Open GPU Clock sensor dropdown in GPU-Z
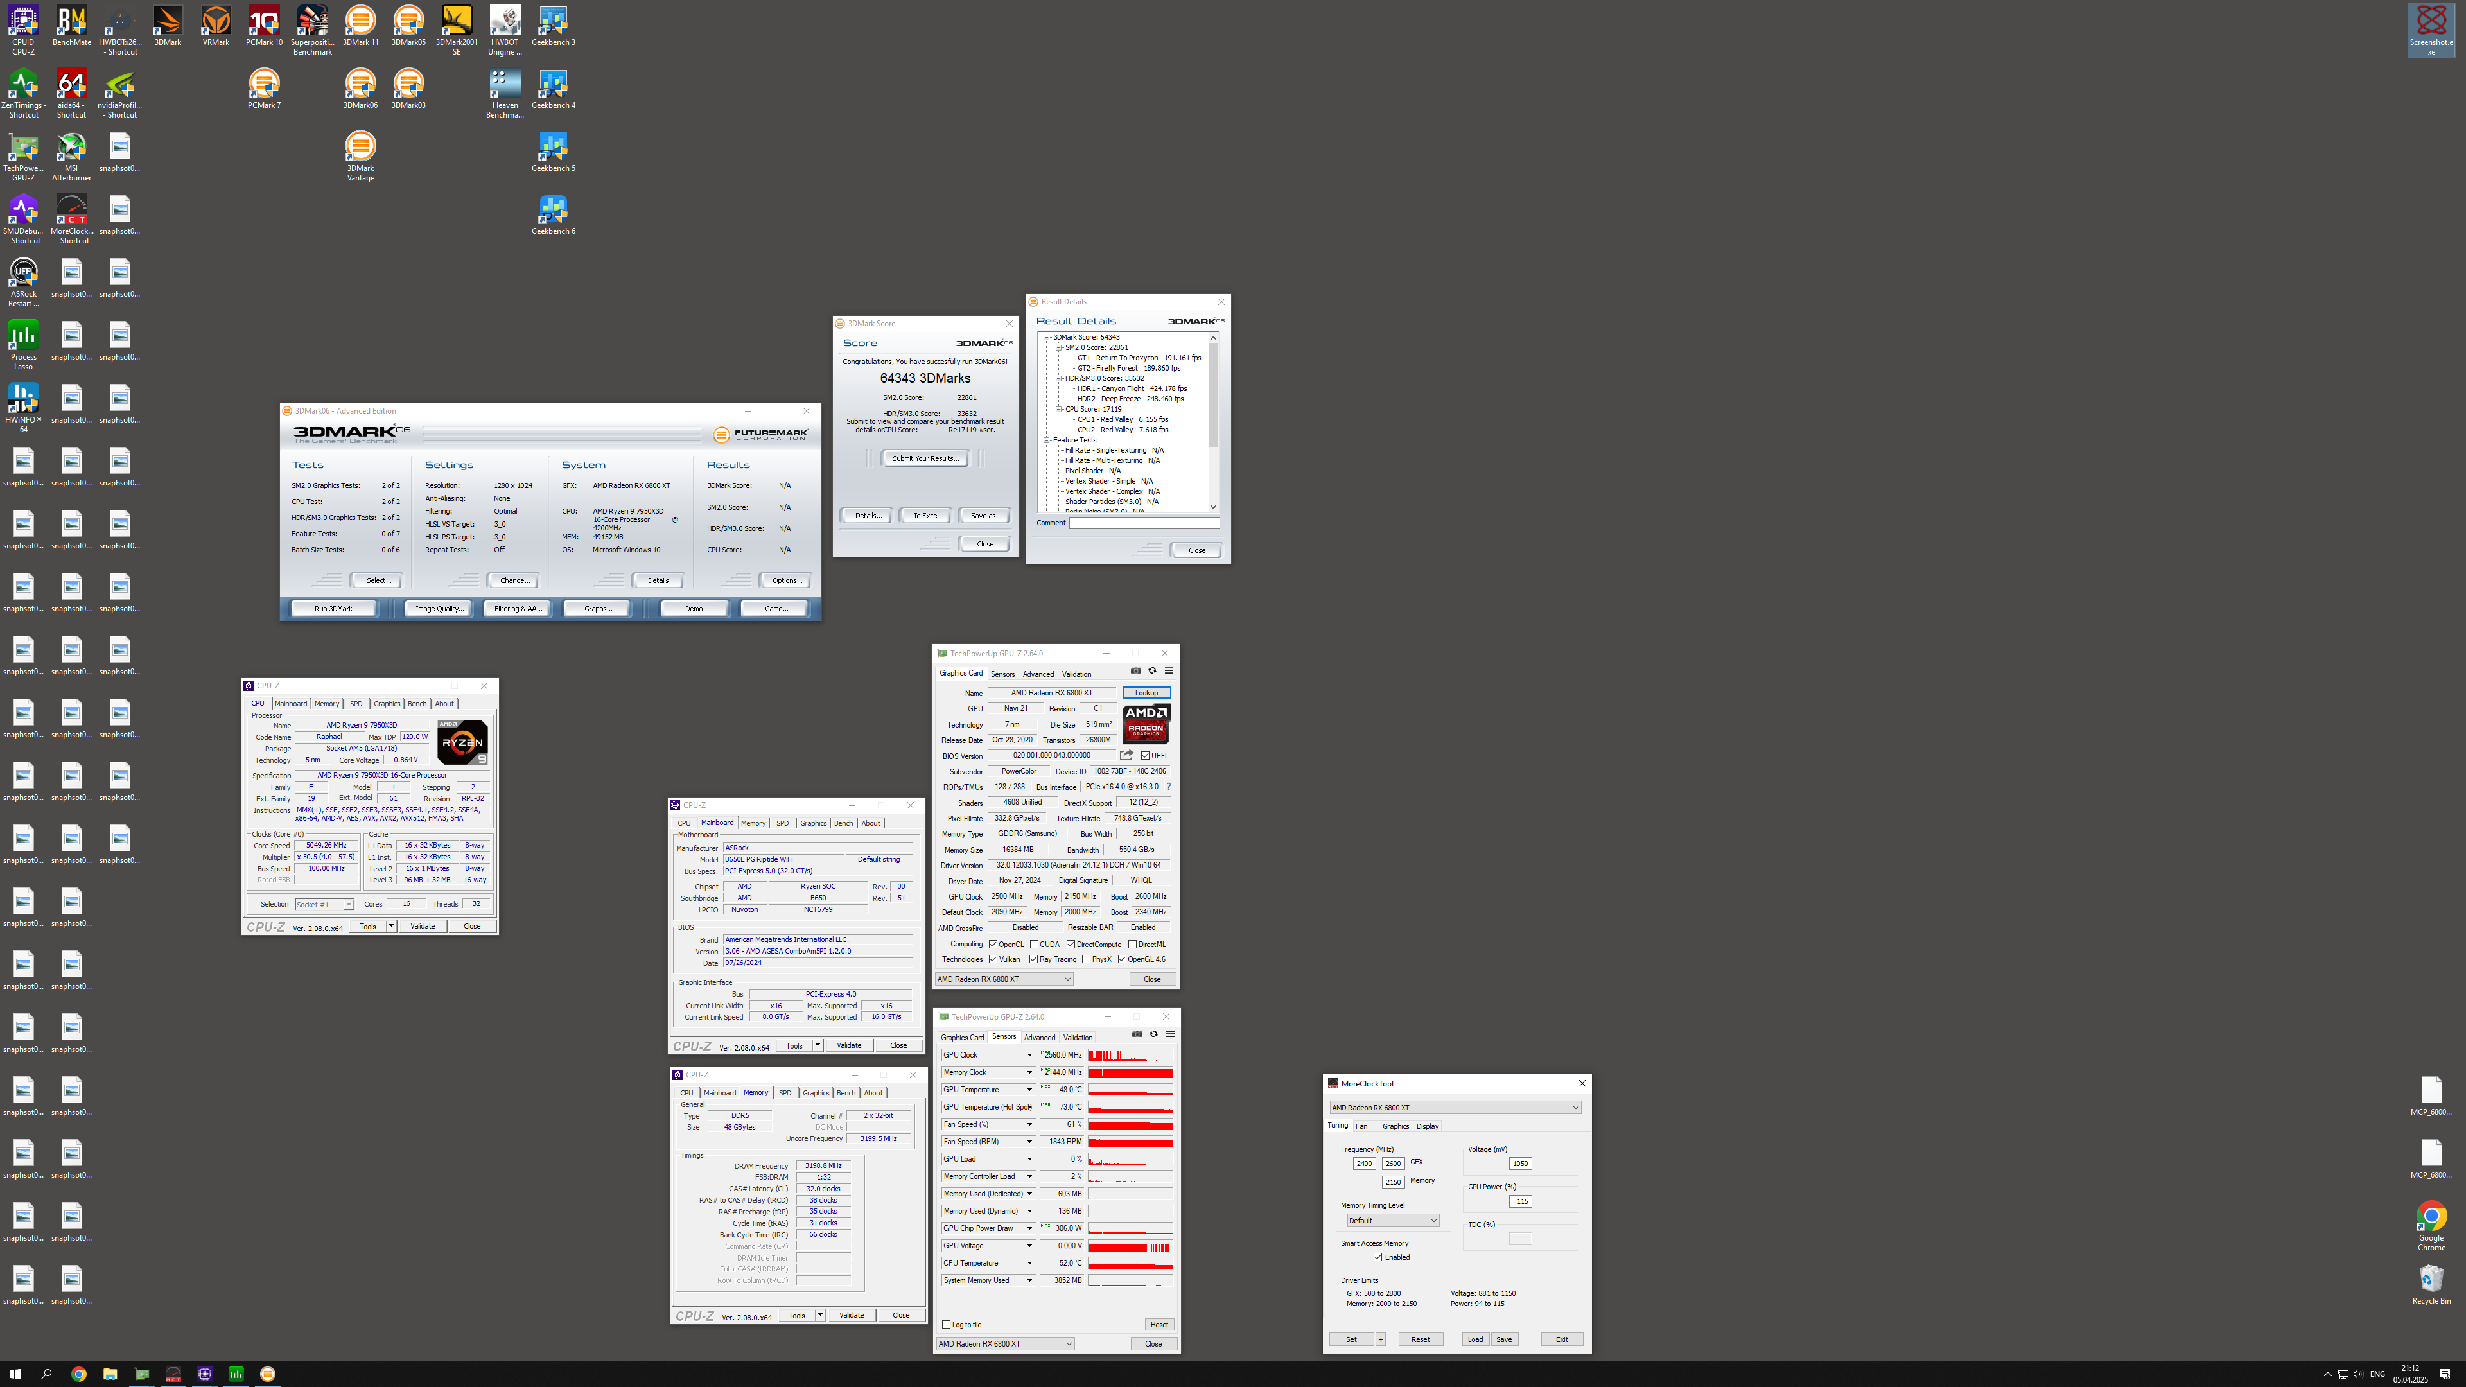The image size is (2466, 1387). pyautogui.click(x=1029, y=1055)
